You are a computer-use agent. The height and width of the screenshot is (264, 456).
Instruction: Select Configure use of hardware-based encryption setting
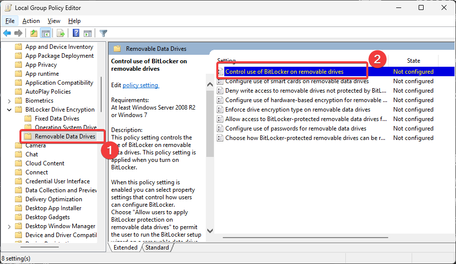pyautogui.click(x=306, y=100)
